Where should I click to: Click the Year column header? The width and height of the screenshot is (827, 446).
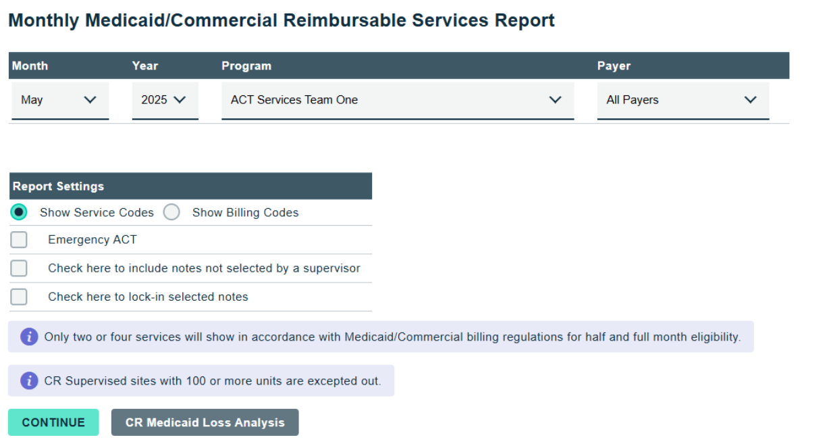coord(145,66)
